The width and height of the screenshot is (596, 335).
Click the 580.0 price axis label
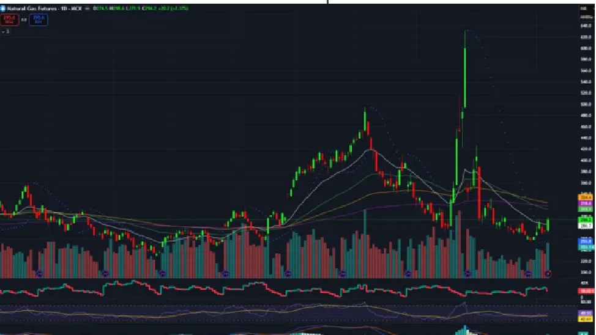(x=586, y=59)
